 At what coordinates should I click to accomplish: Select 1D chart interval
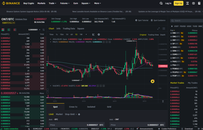pos(76,35)
